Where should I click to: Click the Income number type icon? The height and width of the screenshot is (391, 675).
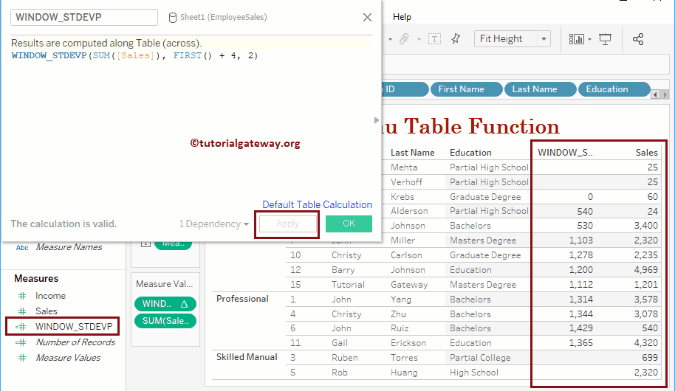point(22,296)
